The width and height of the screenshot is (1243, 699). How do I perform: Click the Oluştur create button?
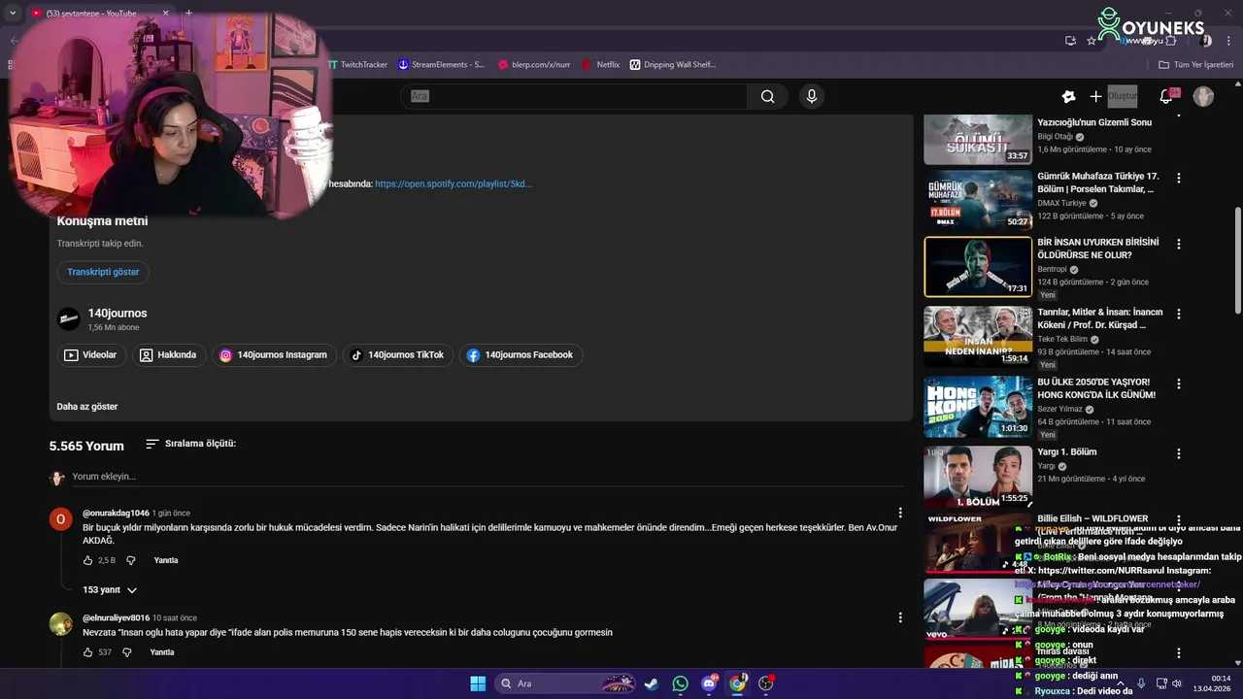coord(1113,96)
